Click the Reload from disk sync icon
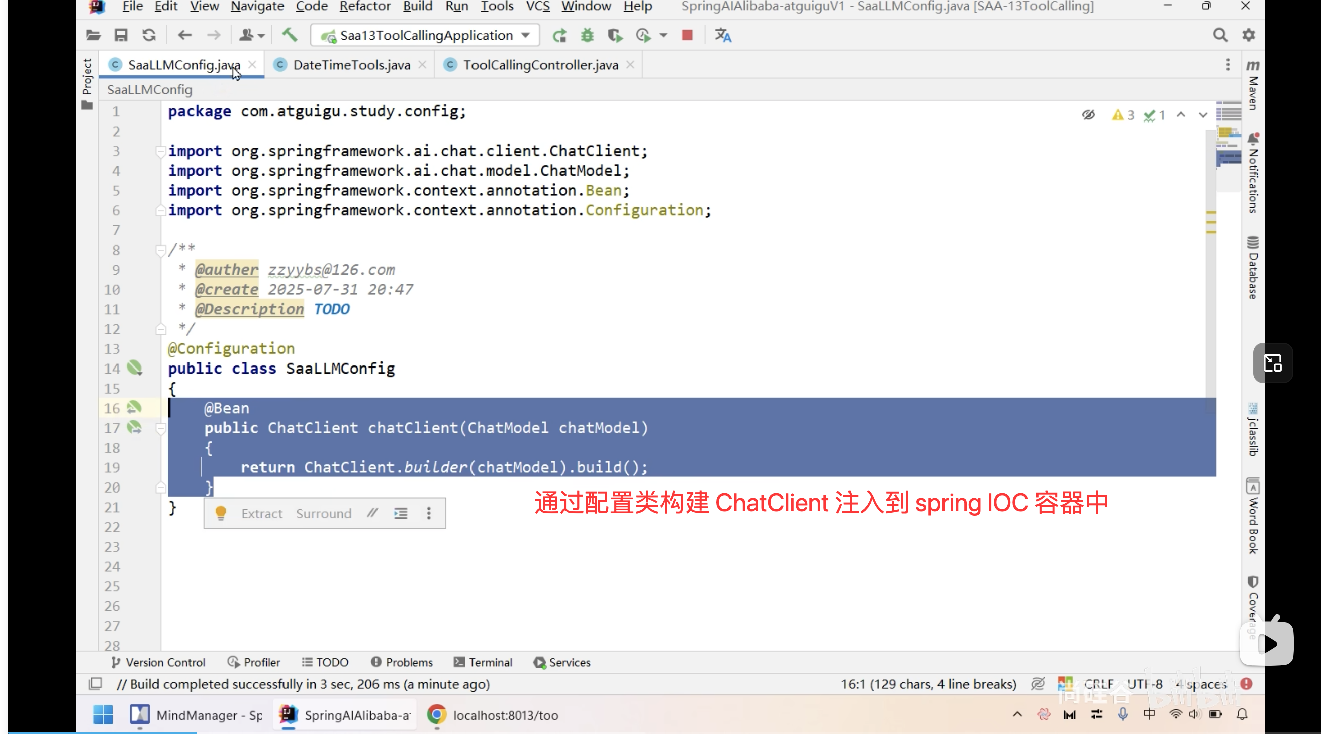The image size is (1321, 734). pos(149,35)
